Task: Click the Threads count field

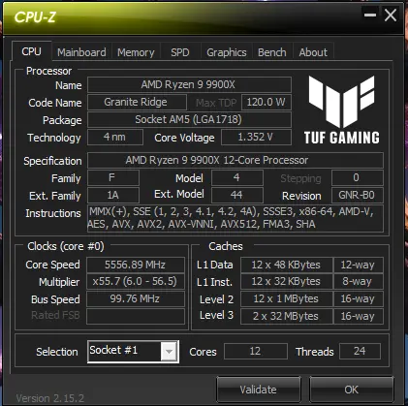Action: coord(360,351)
